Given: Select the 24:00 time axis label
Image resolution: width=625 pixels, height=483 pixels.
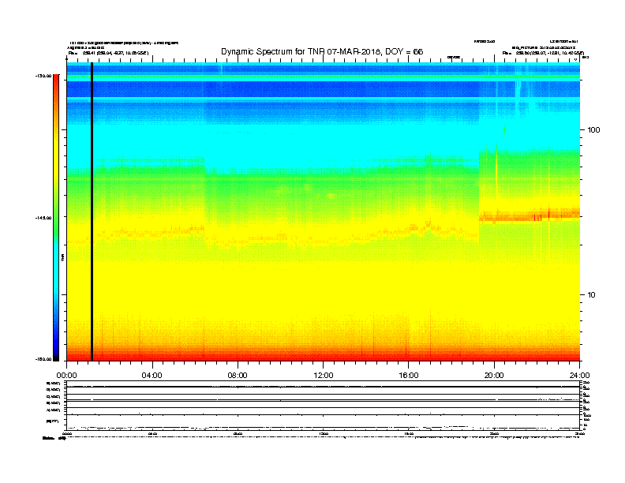Looking at the screenshot, I should pos(579,376).
